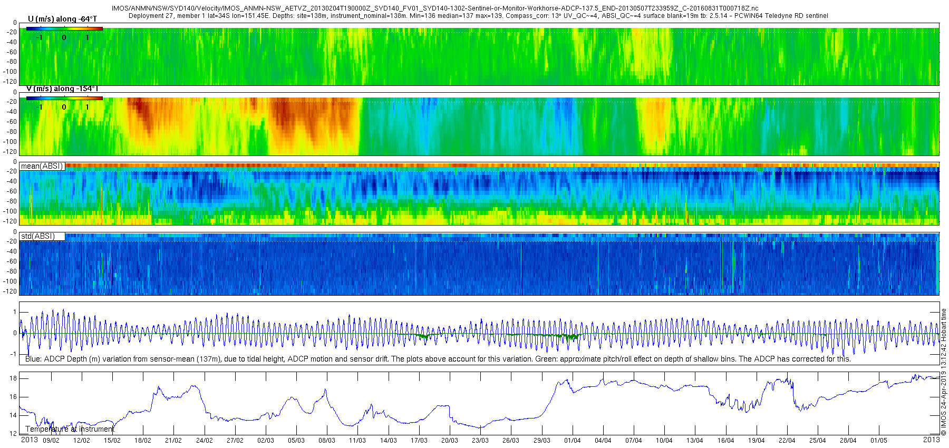Click the std(ABSI) panel label

(38, 236)
